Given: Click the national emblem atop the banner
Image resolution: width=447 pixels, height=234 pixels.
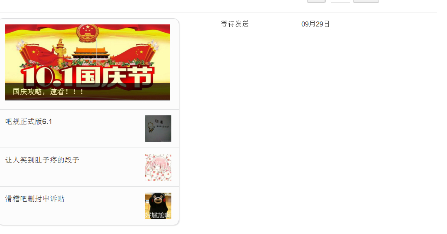Looking at the screenshot, I should click(87, 33).
